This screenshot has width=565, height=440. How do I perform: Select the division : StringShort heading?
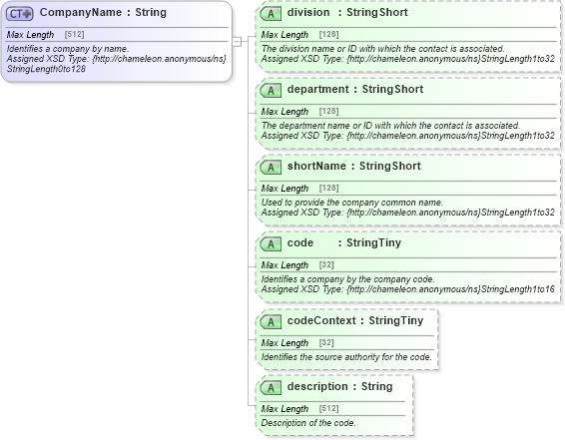click(347, 12)
